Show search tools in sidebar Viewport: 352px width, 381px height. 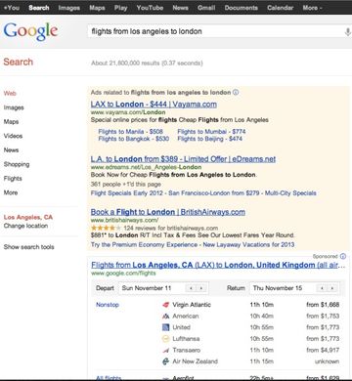pyautogui.click(x=28, y=247)
